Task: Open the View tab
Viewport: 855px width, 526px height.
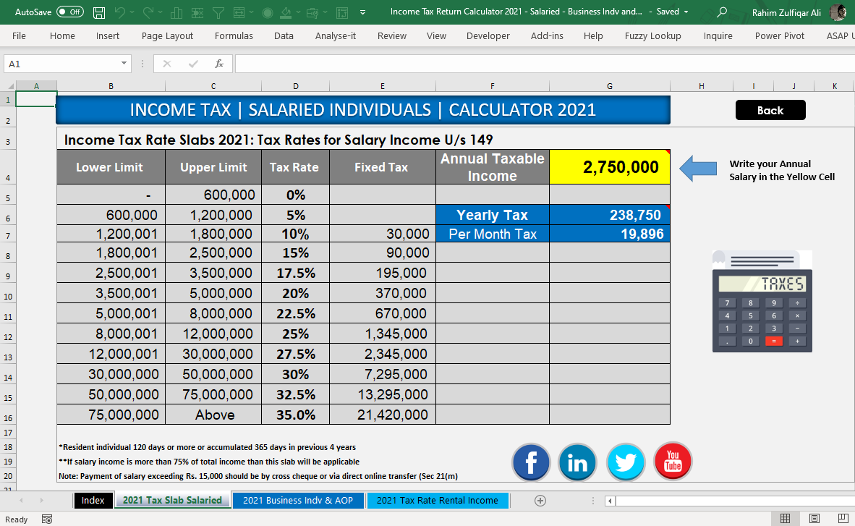Action: point(436,35)
